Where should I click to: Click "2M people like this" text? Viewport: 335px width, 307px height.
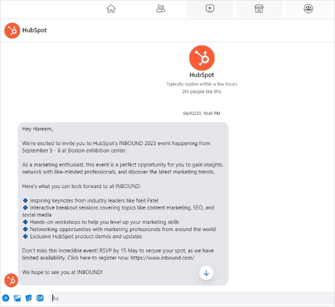coord(202,92)
